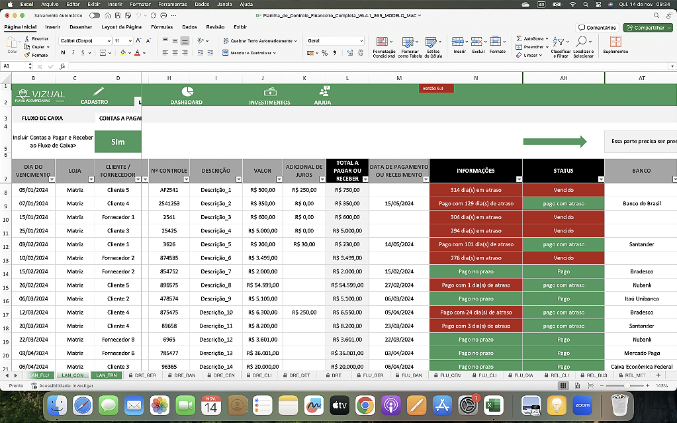Click the red font color swatch button
677x423 pixels.
pyautogui.click(x=137, y=53)
